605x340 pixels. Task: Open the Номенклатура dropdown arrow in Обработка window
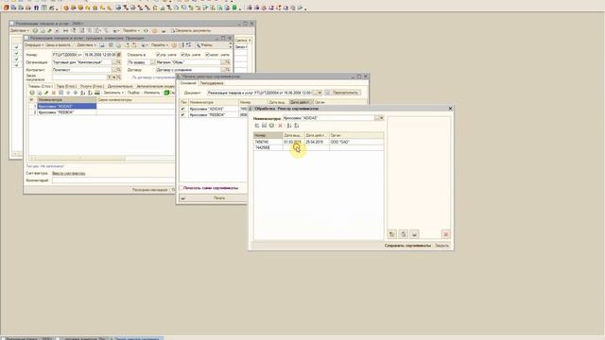point(382,118)
